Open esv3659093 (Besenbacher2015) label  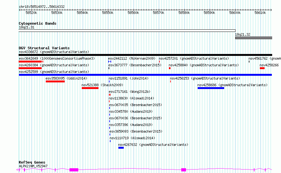click(136, 132)
